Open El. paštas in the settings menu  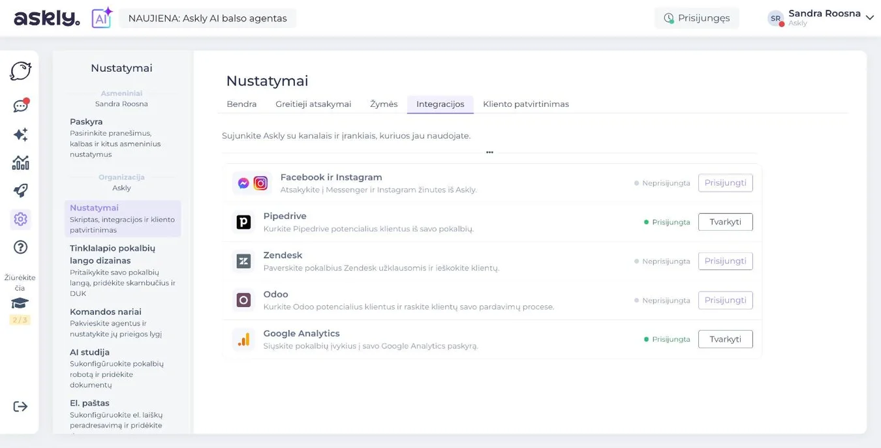[122, 415]
